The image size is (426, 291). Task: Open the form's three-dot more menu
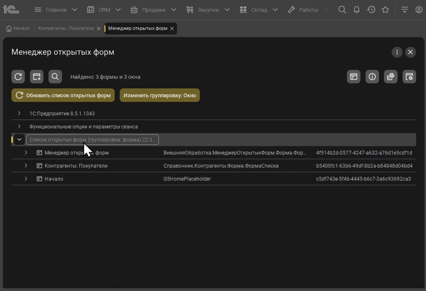[397, 52]
